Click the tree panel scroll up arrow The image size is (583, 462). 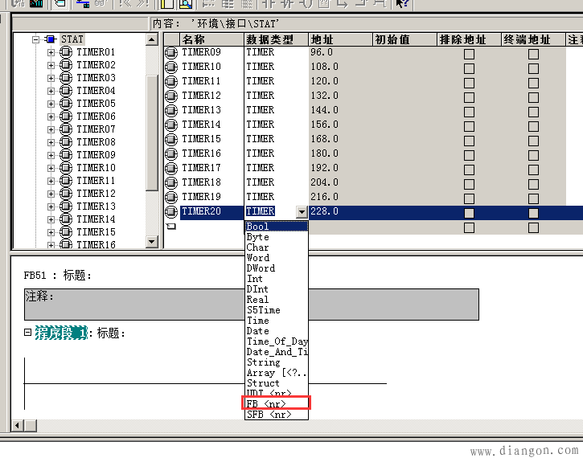pos(152,39)
